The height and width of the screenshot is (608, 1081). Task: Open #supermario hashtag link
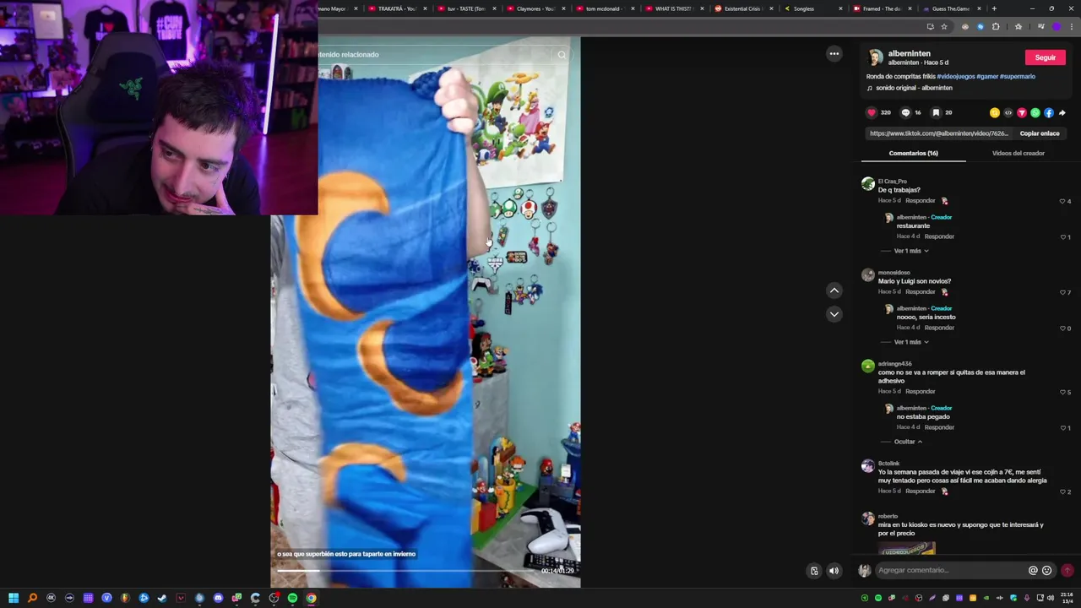(1018, 77)
